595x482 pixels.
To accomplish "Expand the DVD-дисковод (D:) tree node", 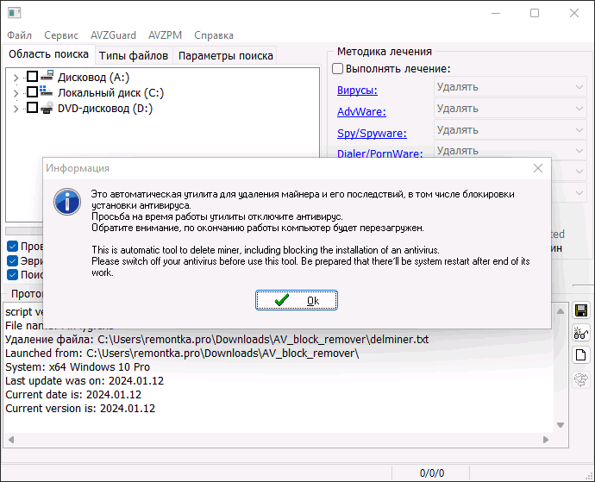I will tap(16, 108).
